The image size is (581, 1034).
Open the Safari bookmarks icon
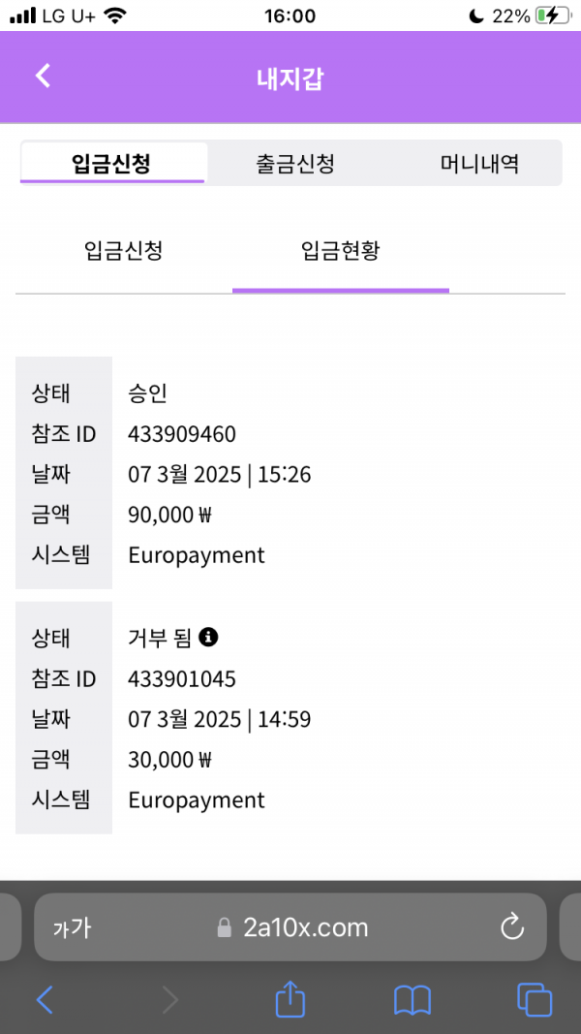coord(412,999)
